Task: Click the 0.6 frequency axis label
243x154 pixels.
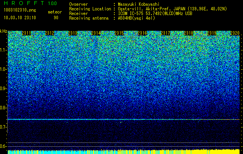Action: point(3,146)
